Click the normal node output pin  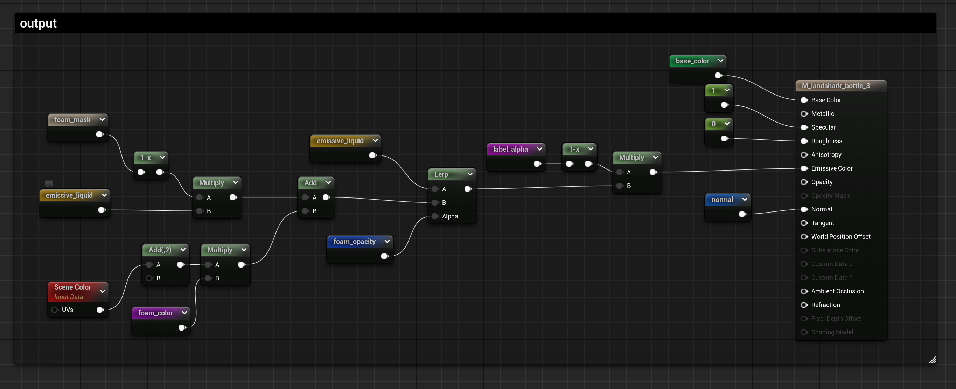coord(742,214)
